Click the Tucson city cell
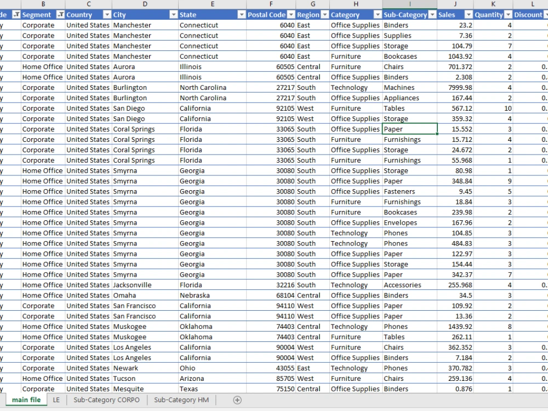Screen dimensions: 548x411 pyautogui.click(x=145, y=379)
